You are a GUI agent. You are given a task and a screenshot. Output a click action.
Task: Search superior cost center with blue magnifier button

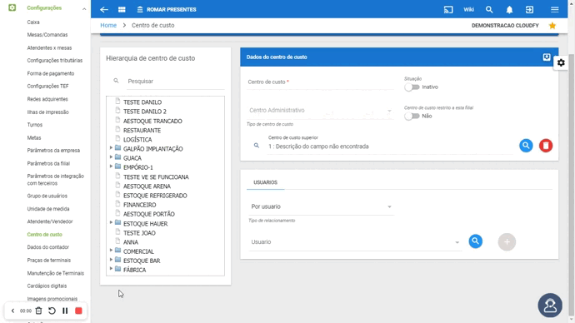[526, 146]
